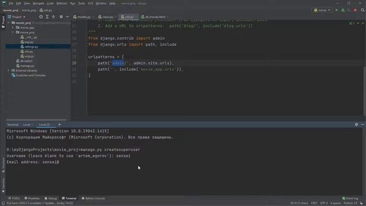Image resolution: width=366 pixels, height=206 pixels.
Task: Collapse the inner movie_proj folder arrow
Action: tap(13, 32)
